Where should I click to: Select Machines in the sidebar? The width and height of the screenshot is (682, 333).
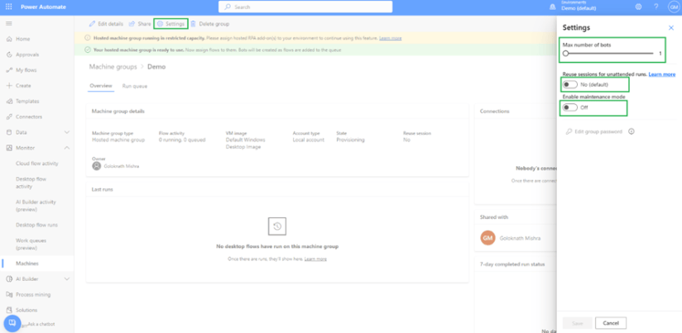tap(27, 264)
